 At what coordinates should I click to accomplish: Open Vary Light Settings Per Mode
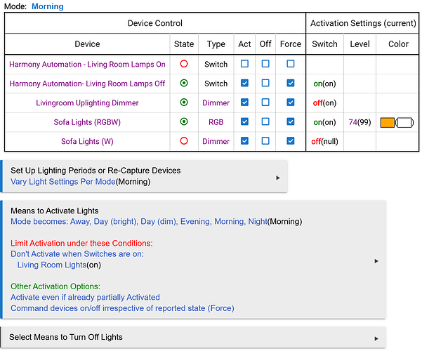[x=62, y=181]
